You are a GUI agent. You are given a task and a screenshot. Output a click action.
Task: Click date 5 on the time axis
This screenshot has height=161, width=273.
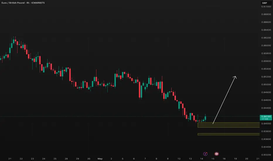(x=122, y=159)
